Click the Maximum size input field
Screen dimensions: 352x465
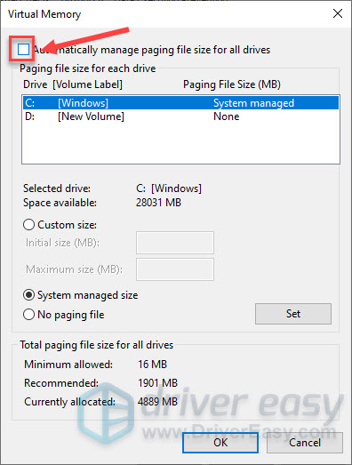click(x=175, y=269)
